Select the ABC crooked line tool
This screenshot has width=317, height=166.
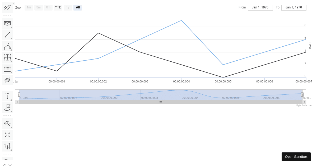click(7, 46)
